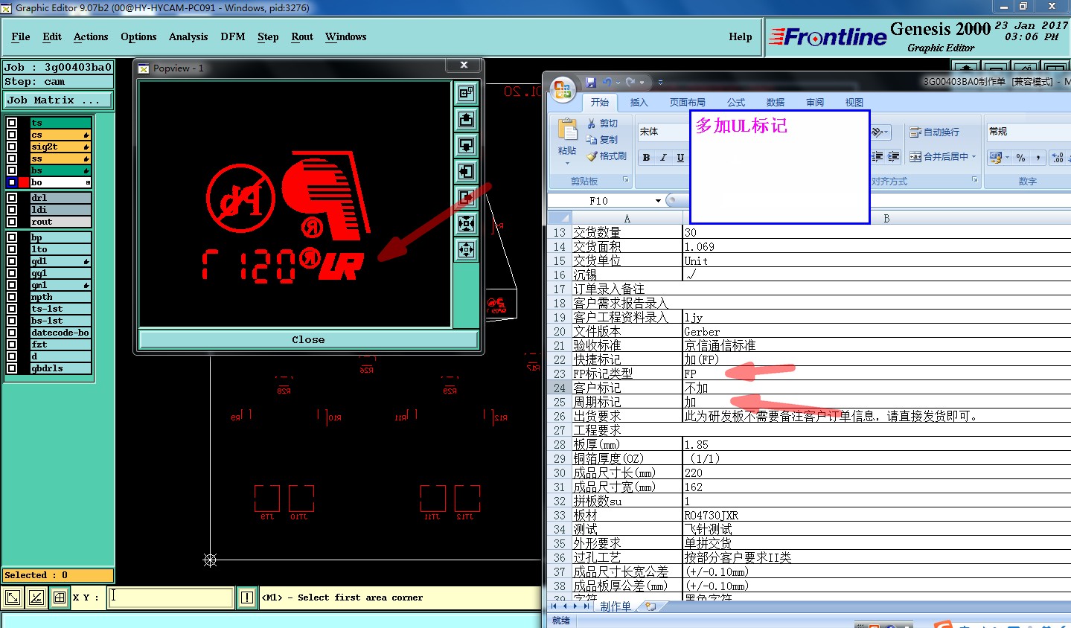The image size is (1071, 628).
Task: Open the Merge and Center (合并后居中) dropdown arrow
Action: click(974, 157)
